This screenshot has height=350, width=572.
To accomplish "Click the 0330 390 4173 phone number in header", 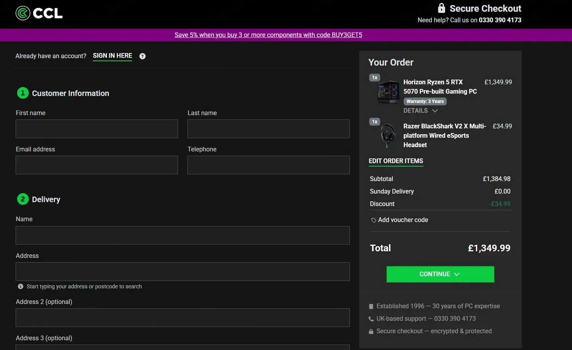I will tap(500, 20).
